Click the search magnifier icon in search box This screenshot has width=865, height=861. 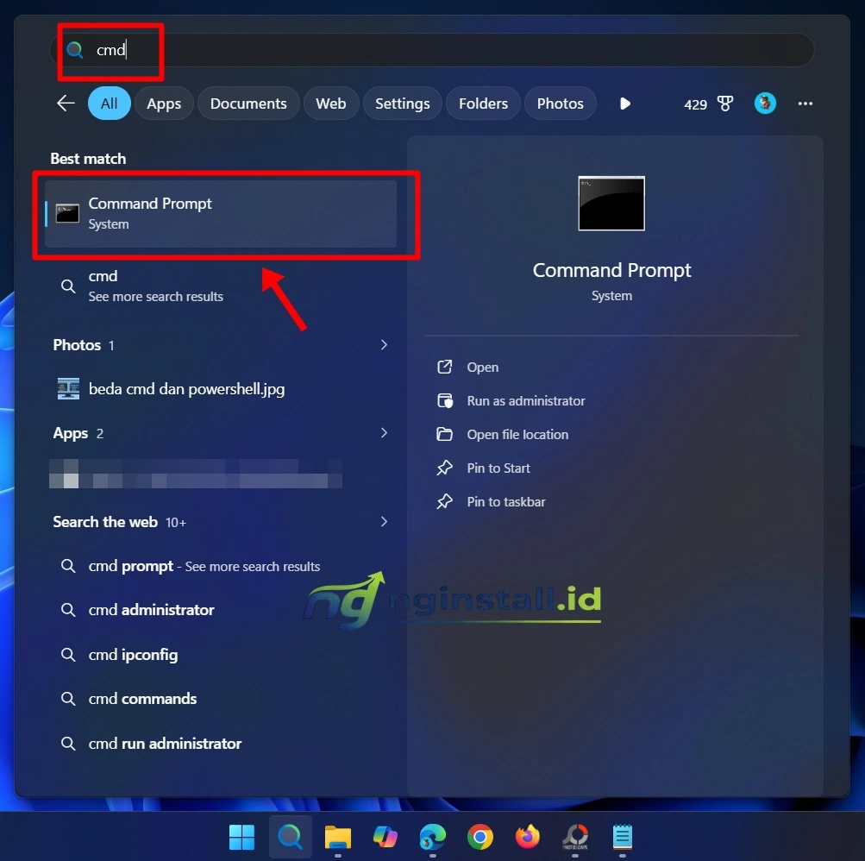tap(75, 50)
